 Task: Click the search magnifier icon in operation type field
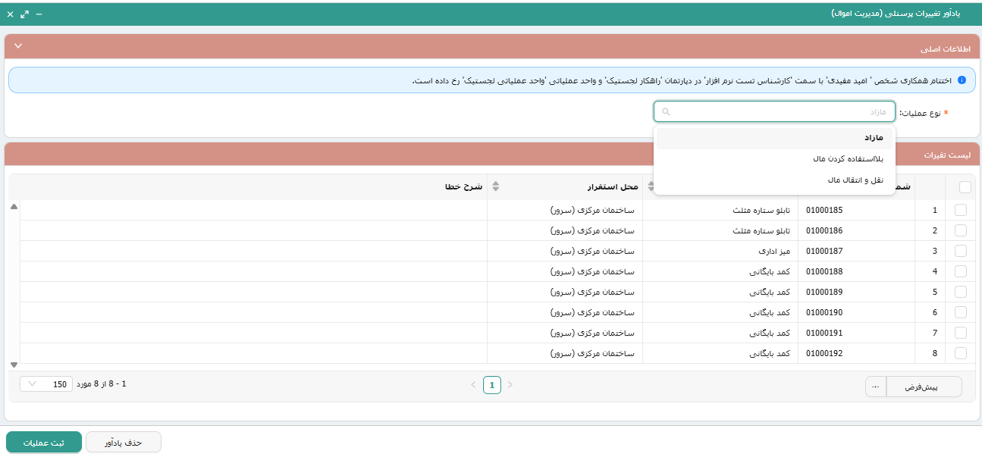[x=665, y=111]
